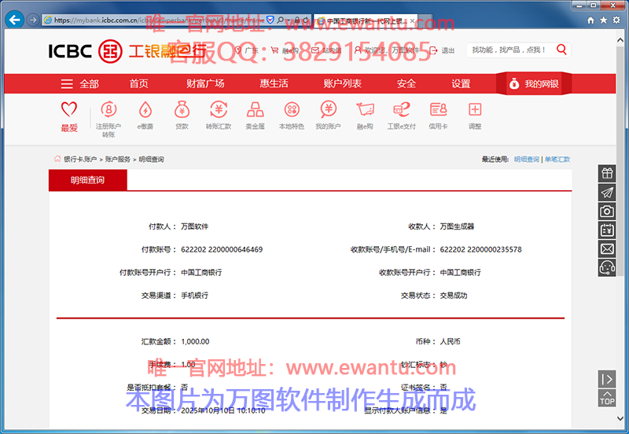Screen dimensions: 629x434
Task: Click the 手机银行 channel value
Action: click(194, 296)
